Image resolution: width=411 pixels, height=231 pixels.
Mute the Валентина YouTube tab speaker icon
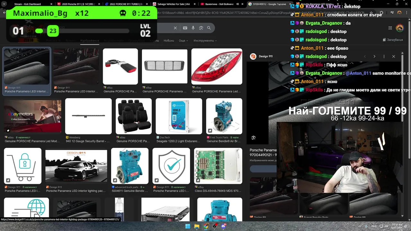pyautogui.click(x=238, y=4)
